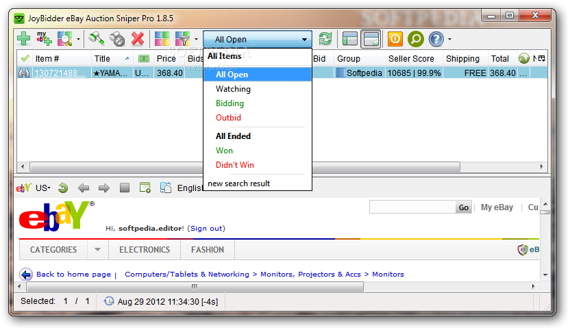Click the green checkmark column header
This screenshot has height=330, width=570.
25,58
